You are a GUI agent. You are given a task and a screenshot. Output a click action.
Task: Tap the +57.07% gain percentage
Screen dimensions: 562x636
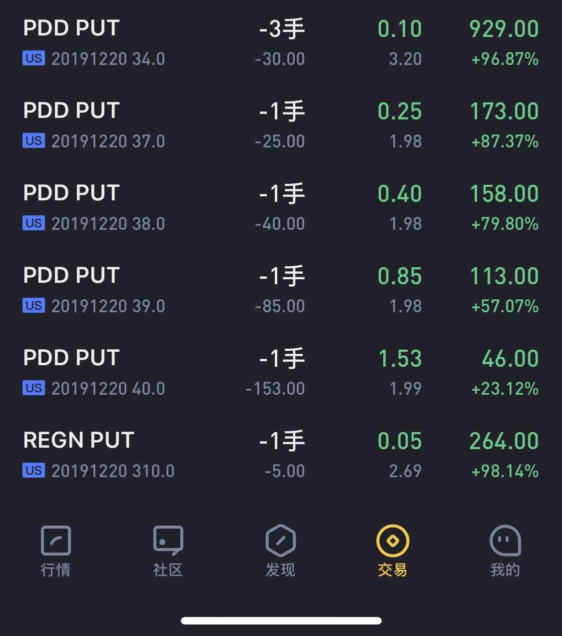(505, 306)
